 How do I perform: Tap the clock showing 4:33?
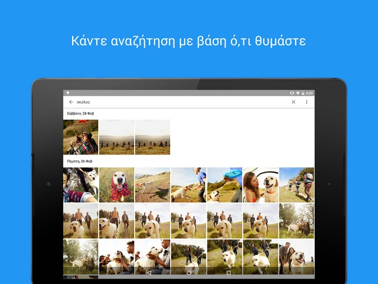(309, 93)
